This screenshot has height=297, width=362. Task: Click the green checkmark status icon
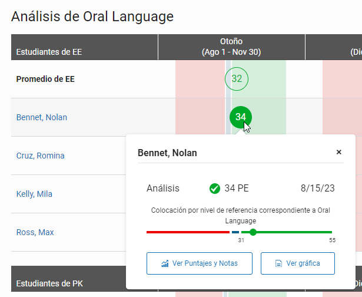(x=215, y=189)
